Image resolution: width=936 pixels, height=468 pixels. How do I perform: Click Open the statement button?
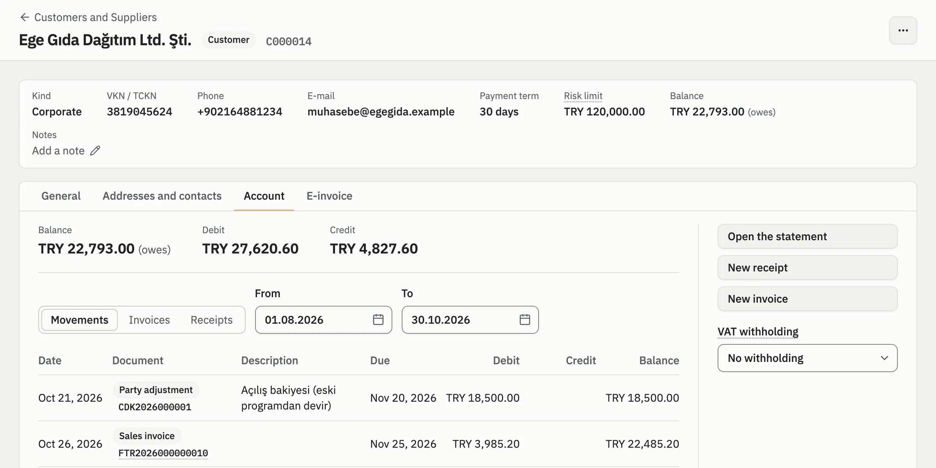coord(807,236)
